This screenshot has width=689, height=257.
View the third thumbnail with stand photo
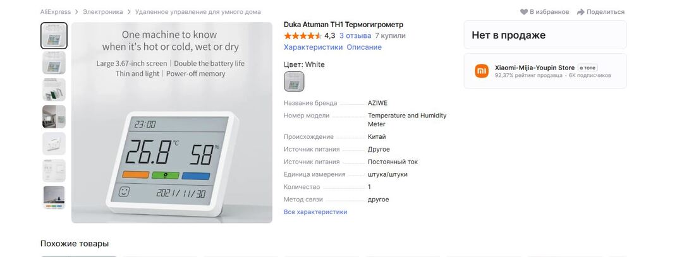tap(54, 90)
